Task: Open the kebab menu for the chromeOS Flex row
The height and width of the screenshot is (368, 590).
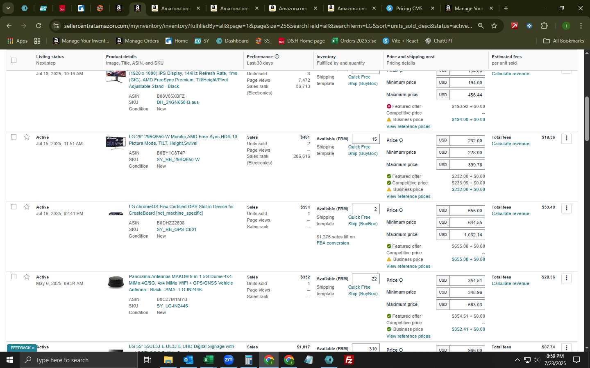Action: pos(567,208)
